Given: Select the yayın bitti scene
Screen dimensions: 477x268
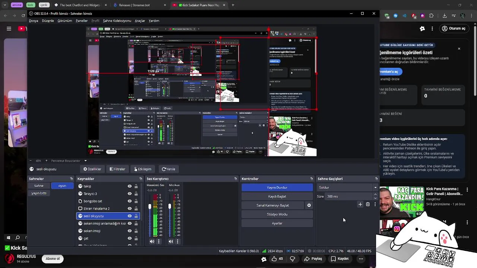Looking at the screenshot, I should (39, 193).
